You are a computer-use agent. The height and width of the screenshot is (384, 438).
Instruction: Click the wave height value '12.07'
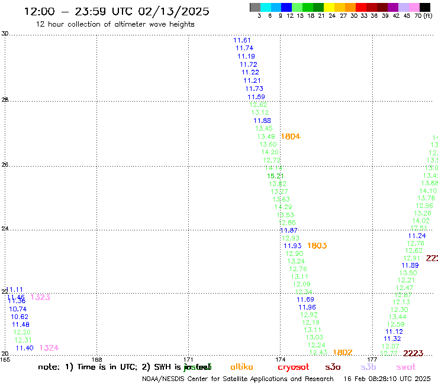point(391,346)
